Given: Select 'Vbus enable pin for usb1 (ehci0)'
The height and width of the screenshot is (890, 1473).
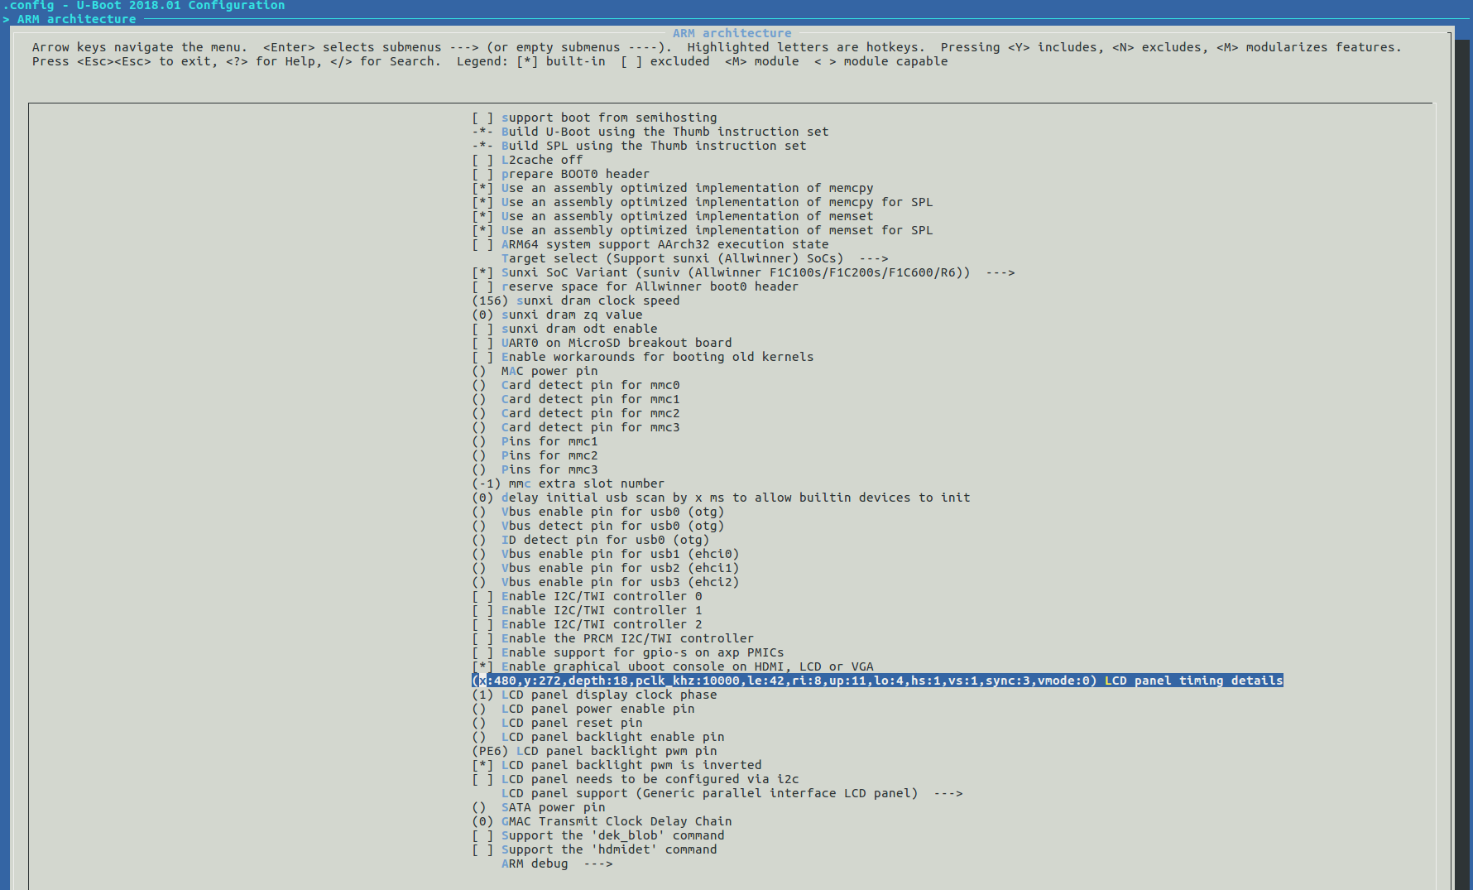Looking at the screenshot, I should pos(605,554).
